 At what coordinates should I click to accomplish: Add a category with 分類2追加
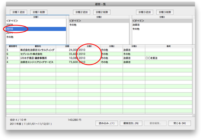coord(82,12)
